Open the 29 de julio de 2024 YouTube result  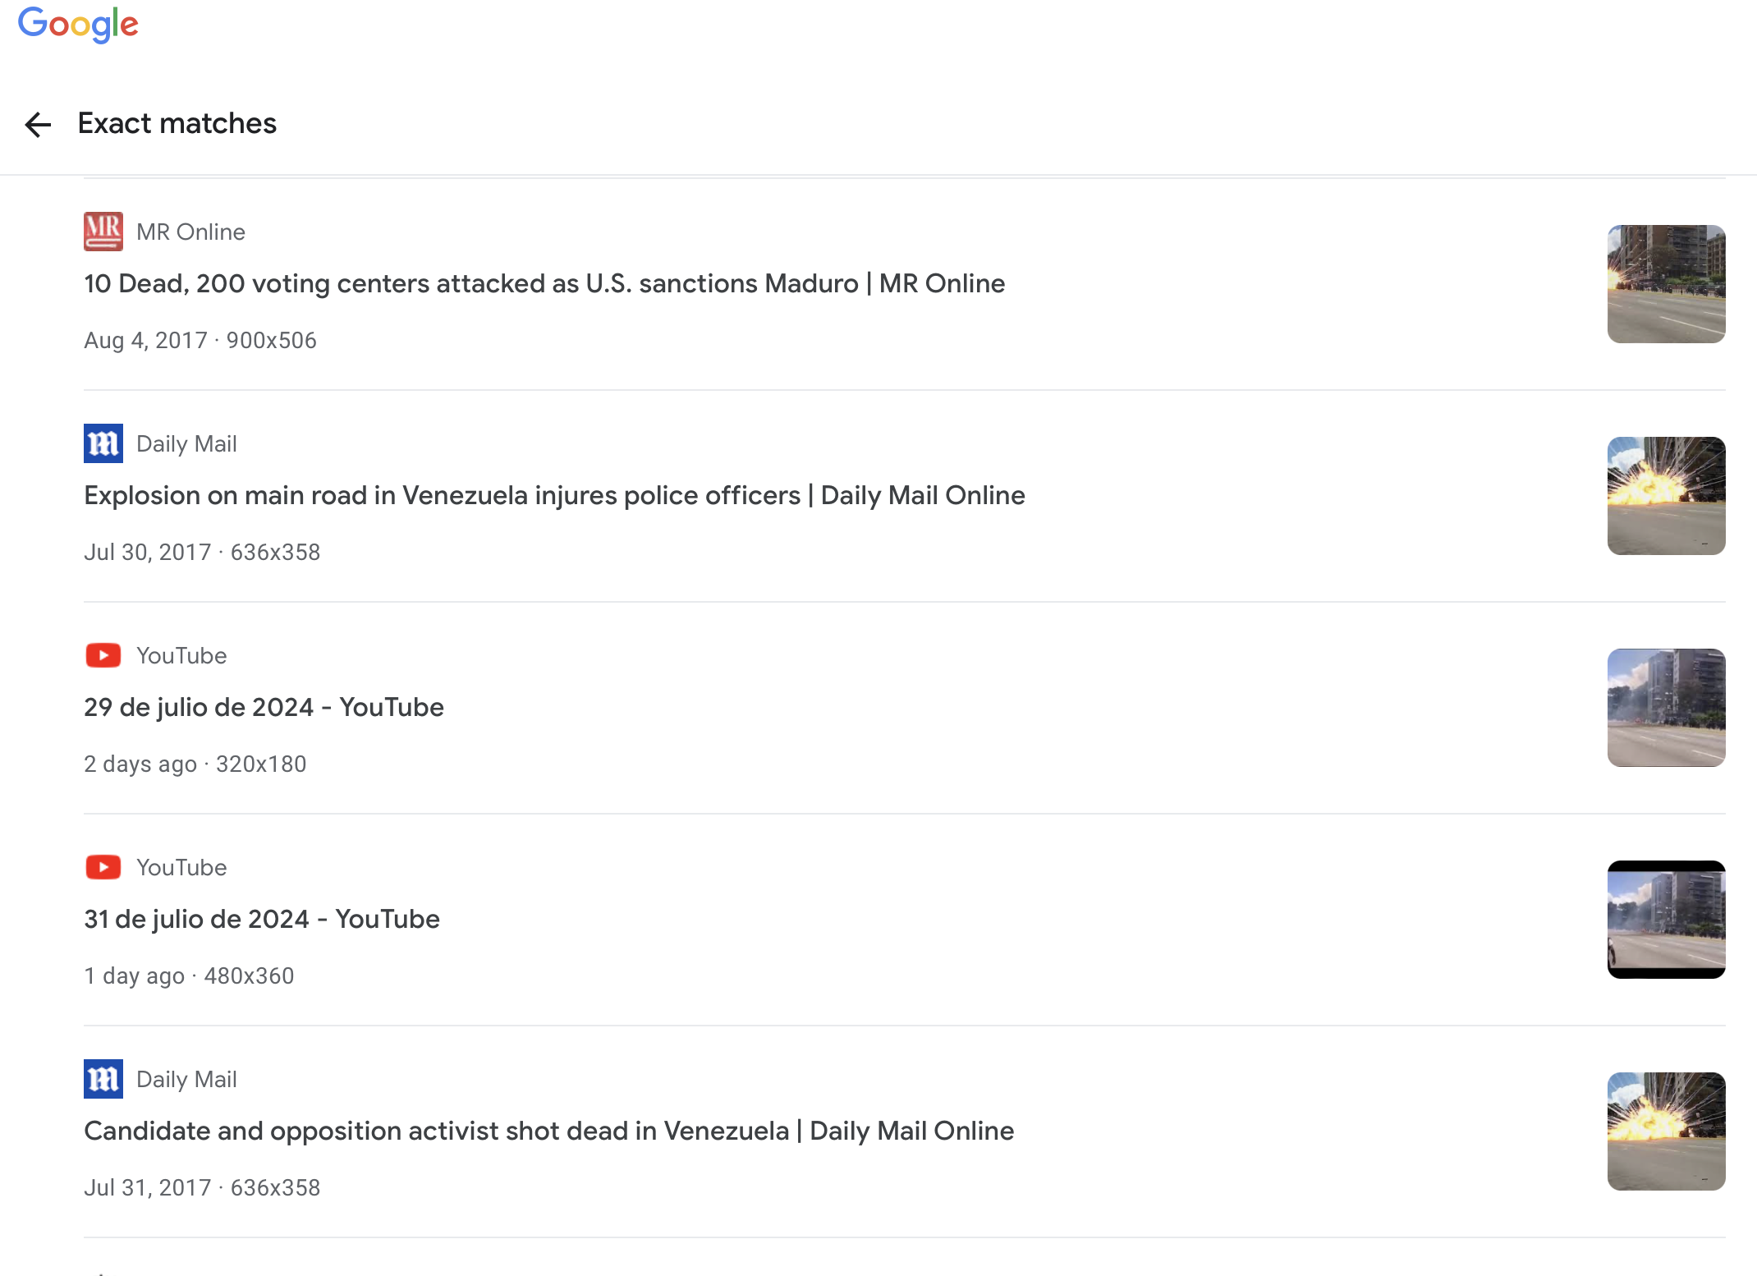(264, 707)
